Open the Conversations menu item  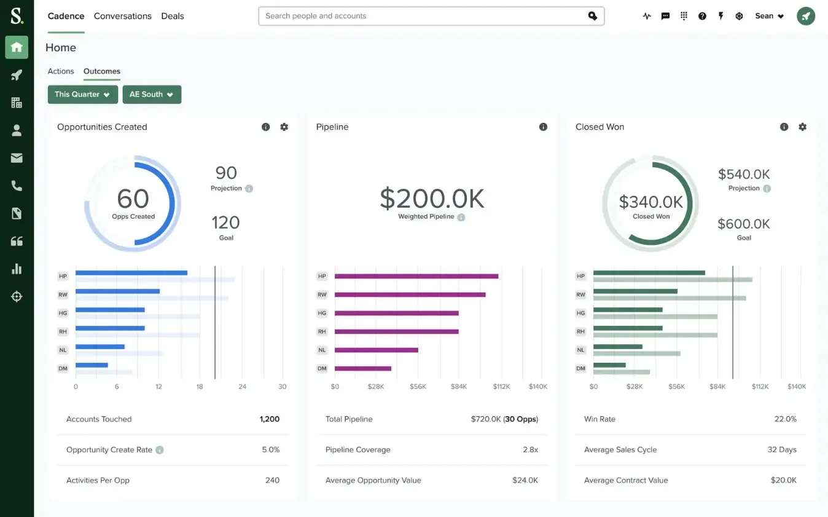(x=122, y=16)
